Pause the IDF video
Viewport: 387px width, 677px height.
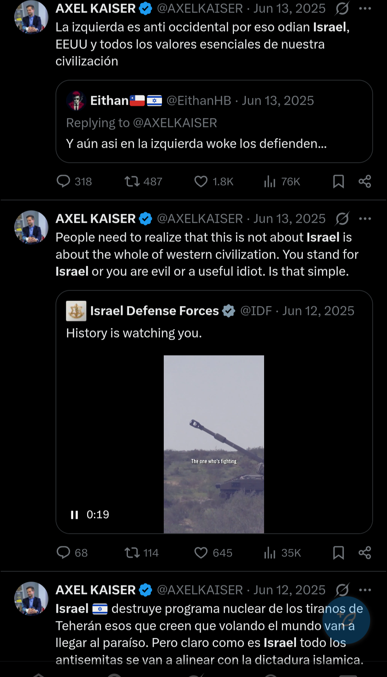click(x=75, y=515)
